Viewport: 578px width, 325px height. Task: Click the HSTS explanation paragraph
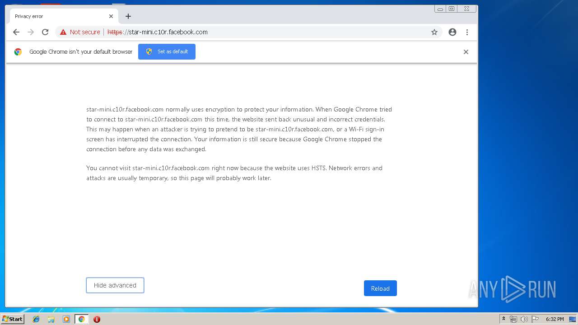pyautogui.click(x=234, y=173)
